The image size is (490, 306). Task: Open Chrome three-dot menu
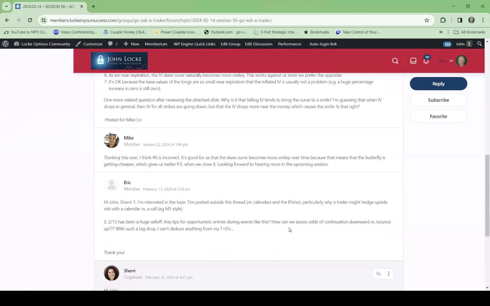[x=483, y=20]
